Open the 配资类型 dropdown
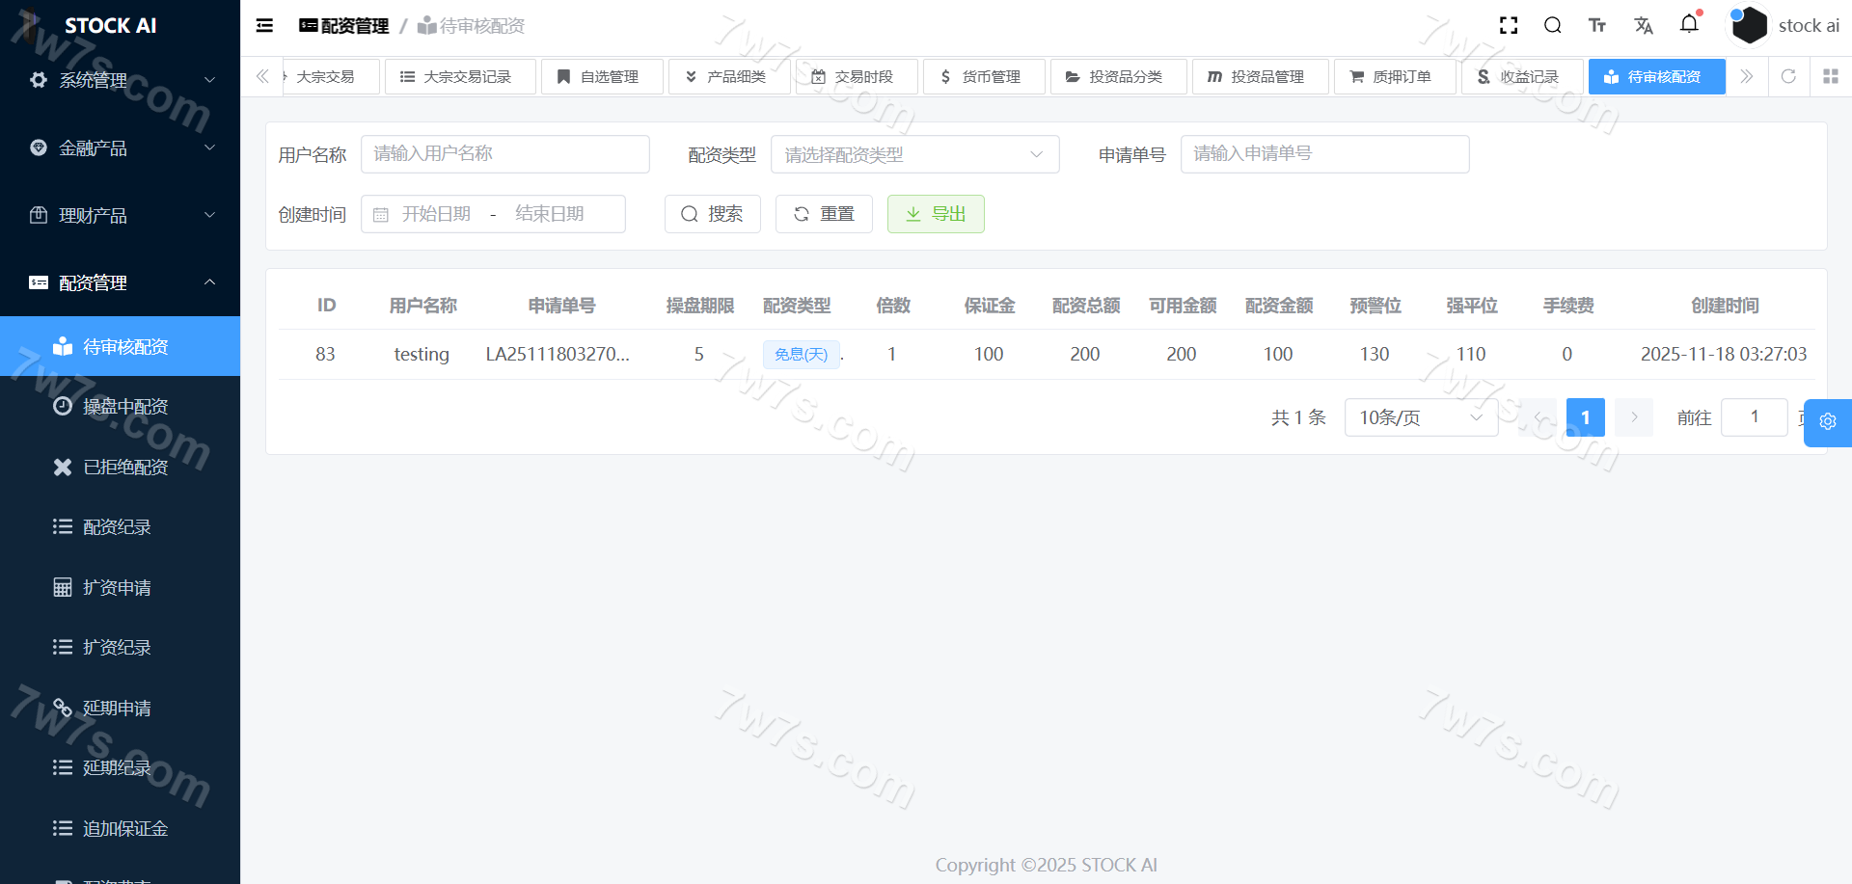Image resolution: width=1852 pixels, height=884 pixels. coord(913,154)
